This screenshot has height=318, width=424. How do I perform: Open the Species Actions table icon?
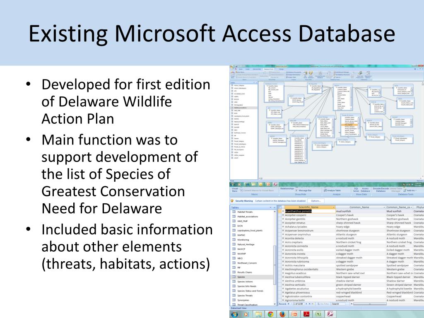tap(234, 282)
